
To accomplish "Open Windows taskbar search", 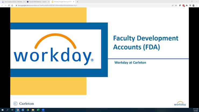I will [8, 110].
